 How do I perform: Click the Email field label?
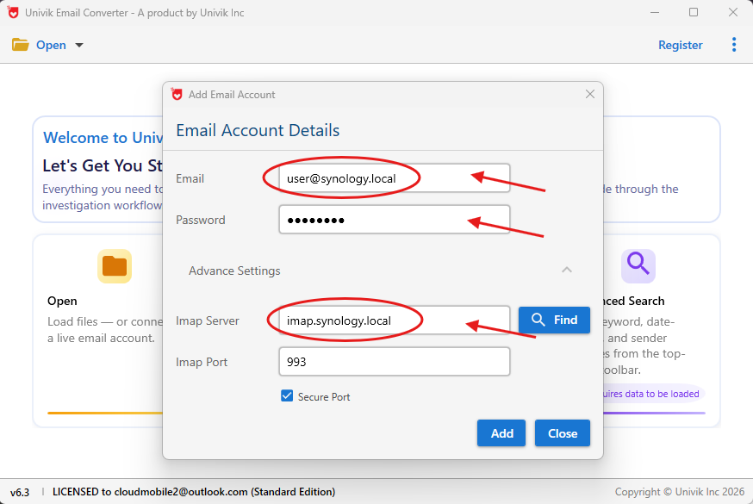click(x=190, y=178)
